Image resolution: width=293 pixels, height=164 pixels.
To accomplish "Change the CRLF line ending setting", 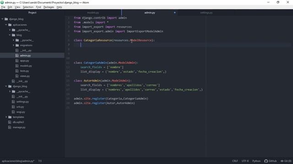I will pos(235,161).
